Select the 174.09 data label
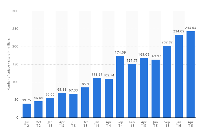 click(120, 53)
